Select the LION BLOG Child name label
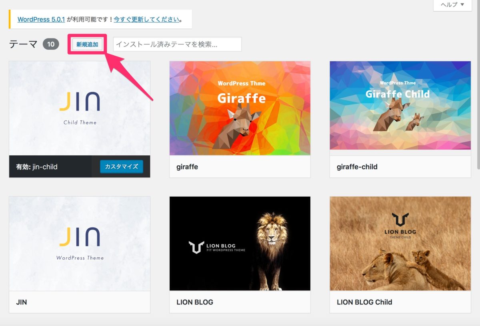The height and width of the screenshot is (326, 480). pyautogui.click(x=364, y=302)
